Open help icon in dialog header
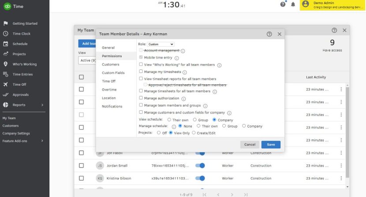Image resolution: width=366 pixels, height=197 pixels. pyautogui.click(x=269, y=34)
